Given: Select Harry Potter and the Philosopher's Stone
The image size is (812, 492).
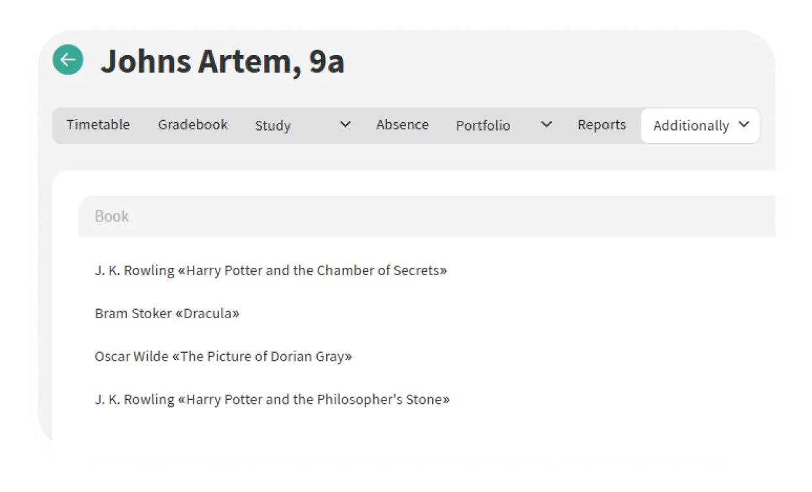Looking at the screenshot, I should (x=318, y=400).
